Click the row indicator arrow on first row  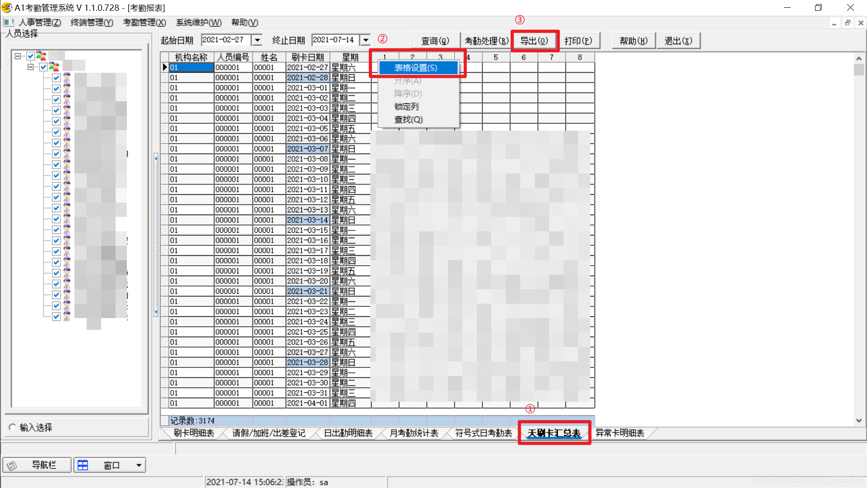(x=165, y=67)
